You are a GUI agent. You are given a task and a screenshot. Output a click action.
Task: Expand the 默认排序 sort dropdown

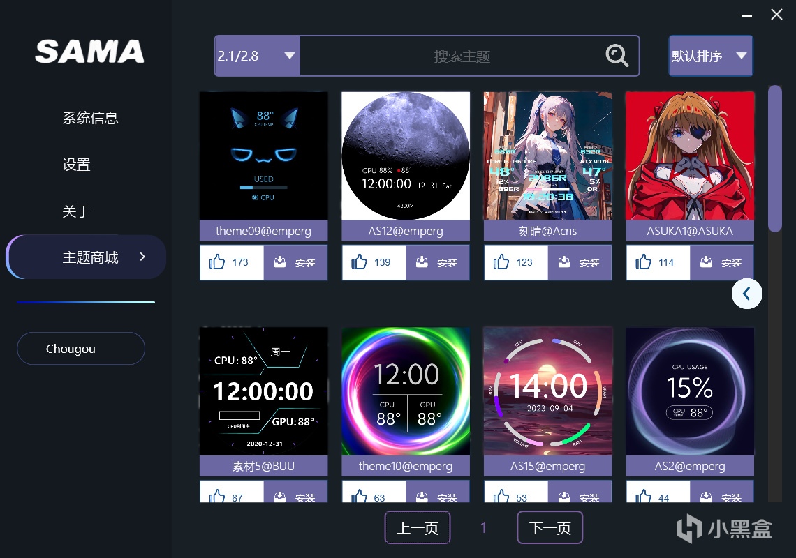711,56
